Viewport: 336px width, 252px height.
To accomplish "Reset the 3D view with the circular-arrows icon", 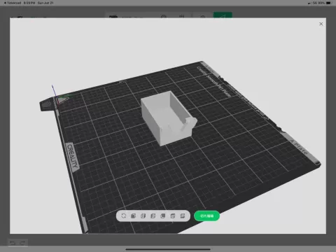I will 124,216.
